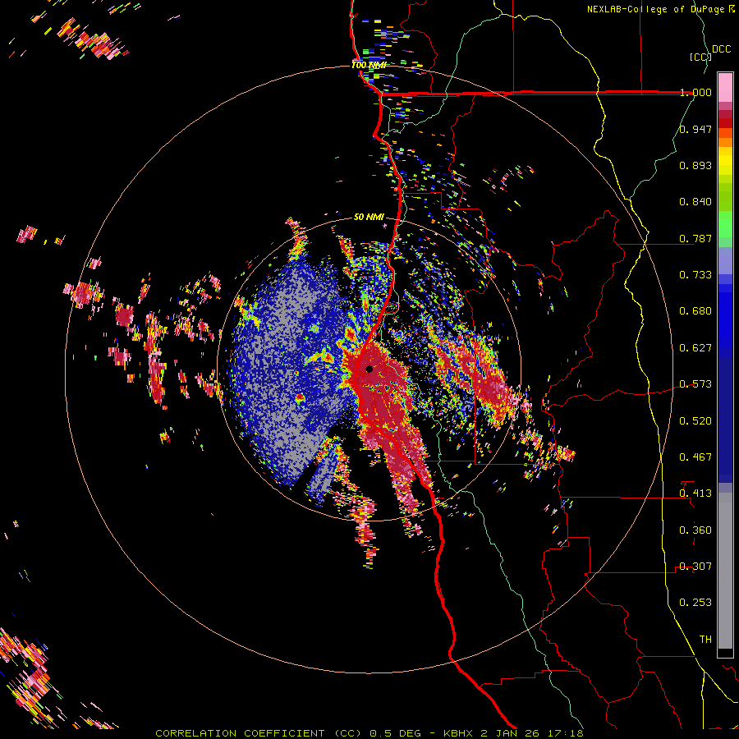Pick the light pink swatch atop color bar

(725, 87)
